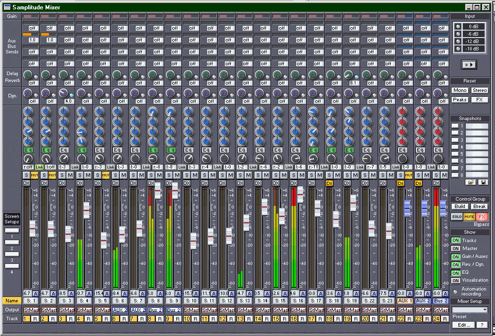
Task: Click the FX reset button beside Peaks
Action: tap(480, 100)
